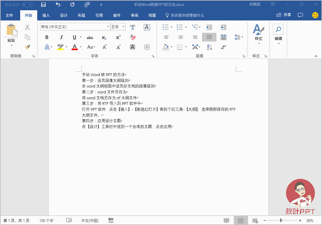Open Customize Quick Access Toolbar dropdown
Image resolution: width=322 pixels, height=225 pixels.
(x=101, y=5)
